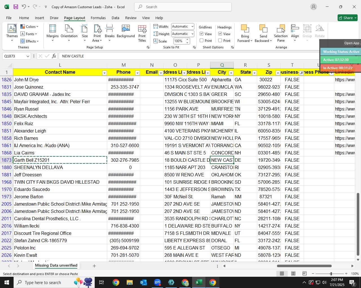Open the Name Box dropdown

28,56
